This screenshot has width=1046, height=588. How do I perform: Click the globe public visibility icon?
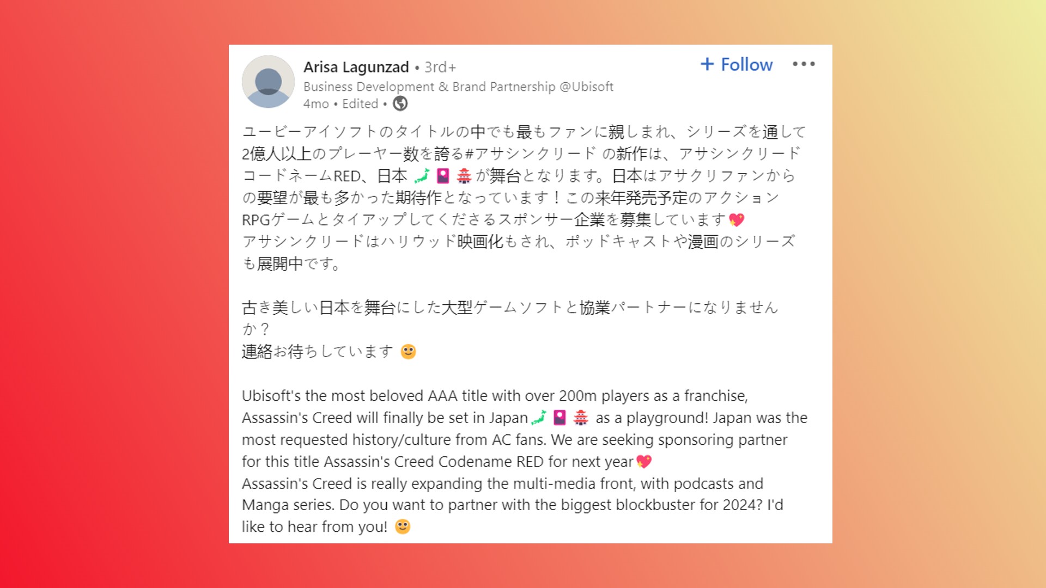click(x=400, y=103)
